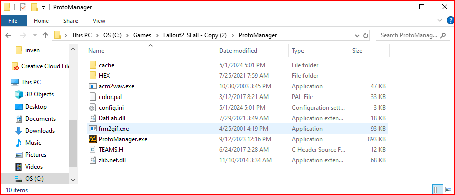455x195 pixels.
Task: Navigate to OS (C:) in breadcrumb
Action: coord(112,35)
